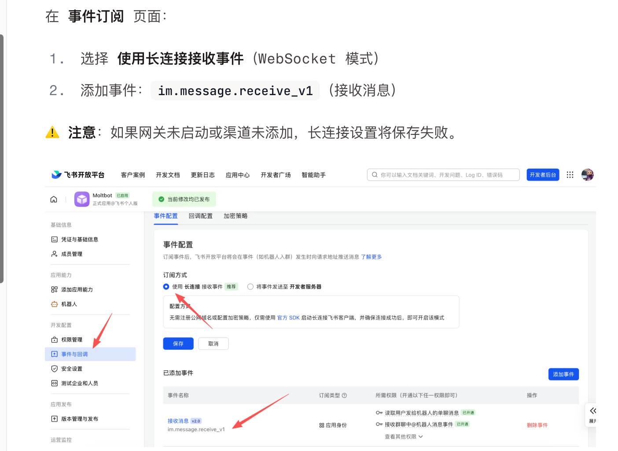The width and height of the screenshot is (618, 451).
Task: Expand the collapsed panel on the right edge
Action: click(x=593, y=410)
